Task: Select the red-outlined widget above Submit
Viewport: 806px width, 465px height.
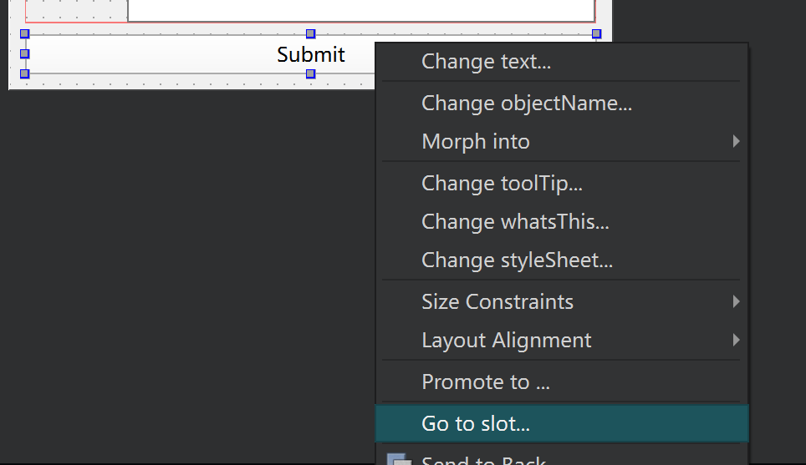Action: (76, 10)
